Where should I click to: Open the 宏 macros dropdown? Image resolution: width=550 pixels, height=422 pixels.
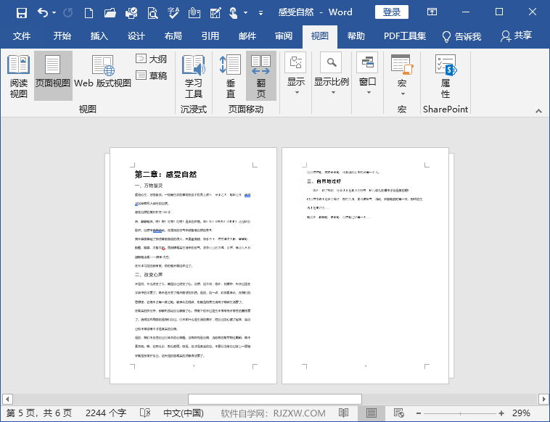401,76
